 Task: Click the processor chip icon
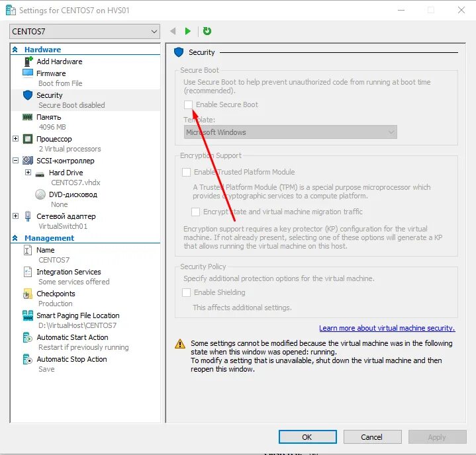[28, 139]
